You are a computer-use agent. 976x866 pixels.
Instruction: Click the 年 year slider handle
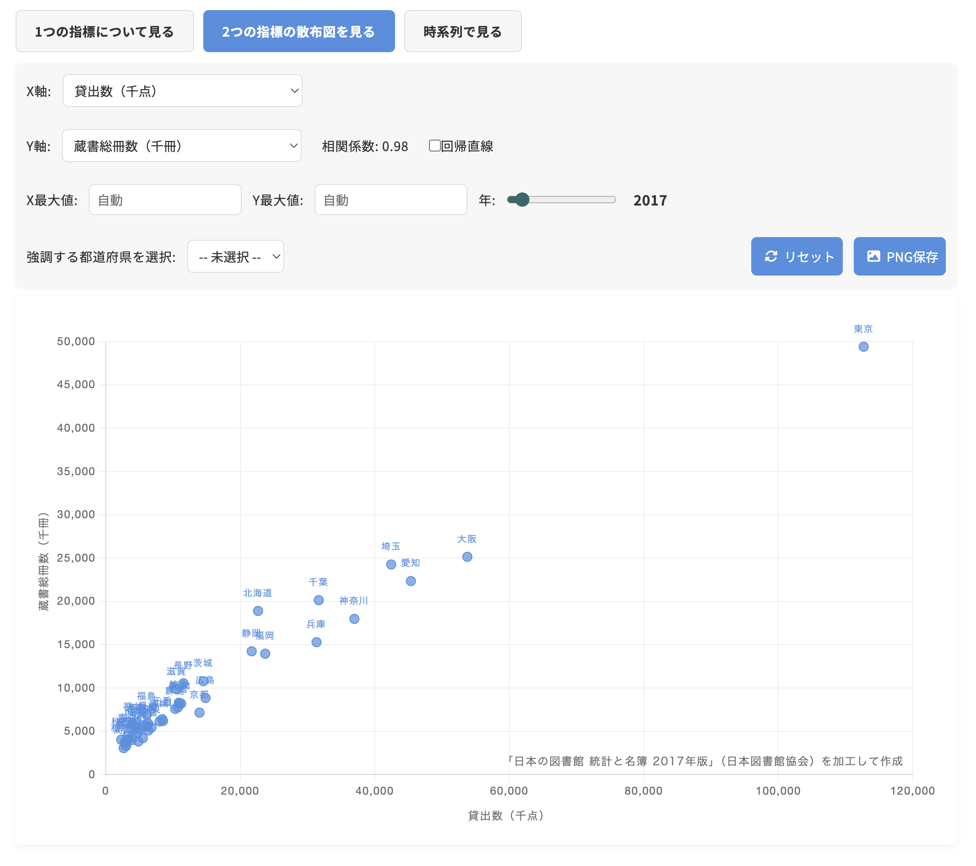[522, 200]
